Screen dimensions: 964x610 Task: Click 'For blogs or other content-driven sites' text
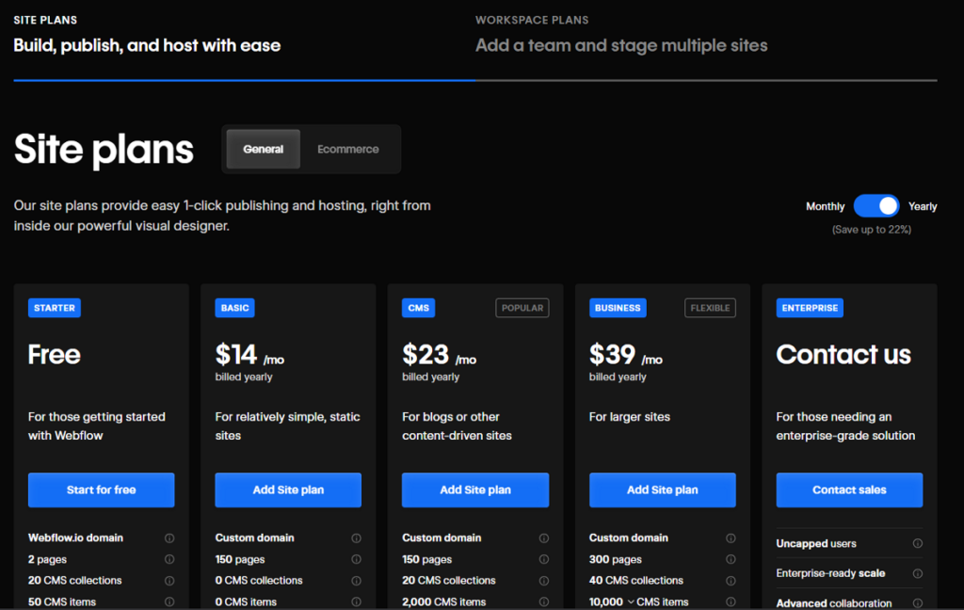457,426
